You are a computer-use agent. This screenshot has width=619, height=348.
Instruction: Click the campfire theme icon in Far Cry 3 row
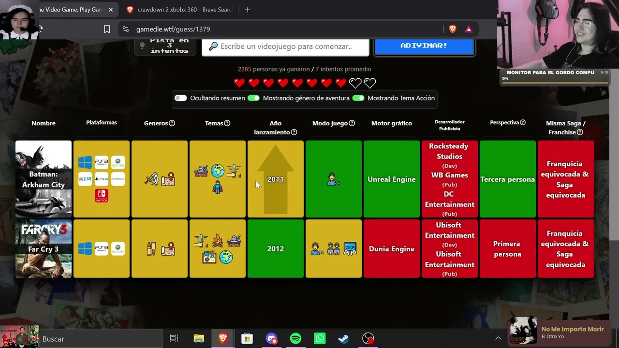tap(218, 240)
